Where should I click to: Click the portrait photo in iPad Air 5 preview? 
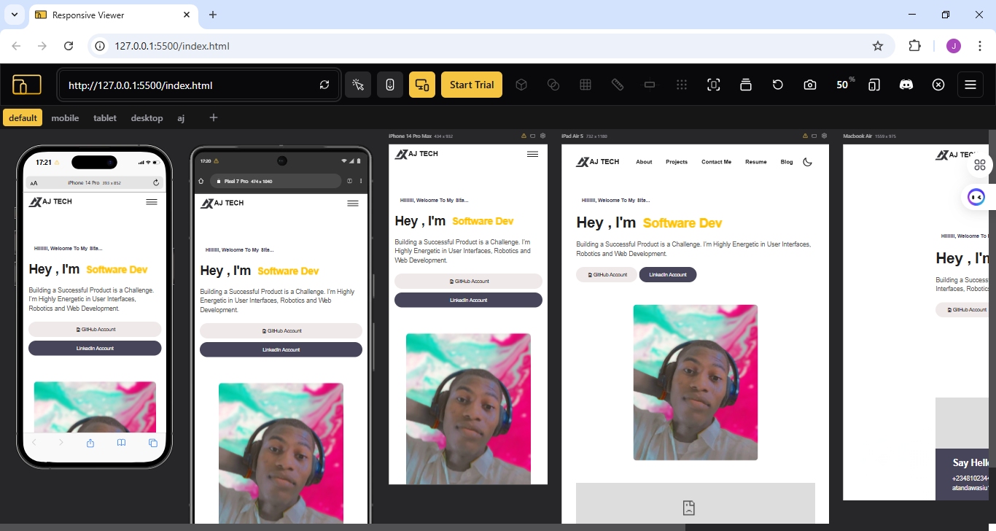696,382
